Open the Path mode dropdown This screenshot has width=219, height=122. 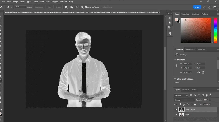point(20,7)
